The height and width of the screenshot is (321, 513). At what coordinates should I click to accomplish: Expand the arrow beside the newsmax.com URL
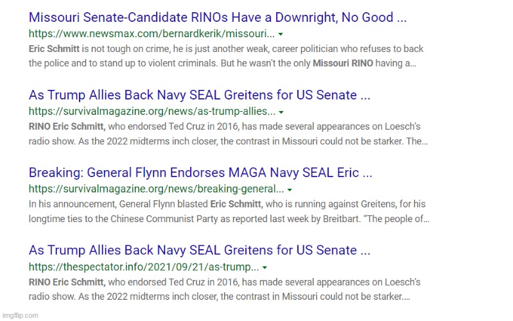point(281,34)
